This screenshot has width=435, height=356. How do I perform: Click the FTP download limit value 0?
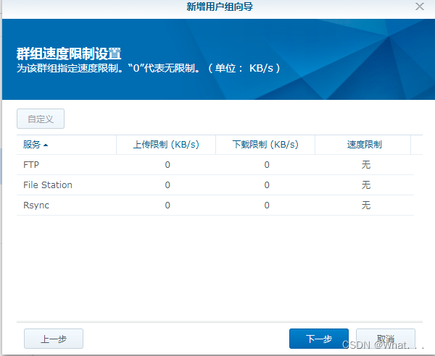click(267, 165)
